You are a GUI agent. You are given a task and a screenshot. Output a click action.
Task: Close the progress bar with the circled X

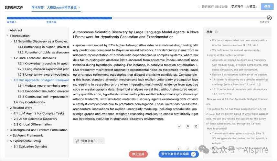pyautogui.click(x=269, y=18)
